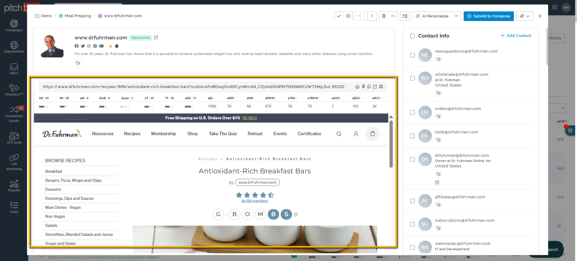Go to the previous opportunity arrow
Screen dimensions: 577x261
[360, 16]
